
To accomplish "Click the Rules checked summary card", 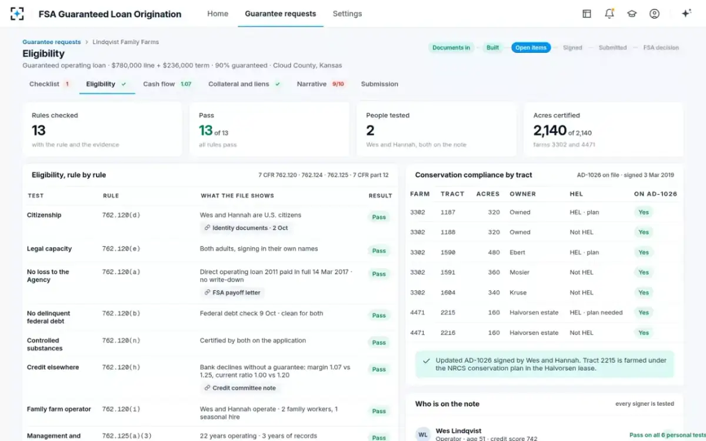I will pos(102,129).
